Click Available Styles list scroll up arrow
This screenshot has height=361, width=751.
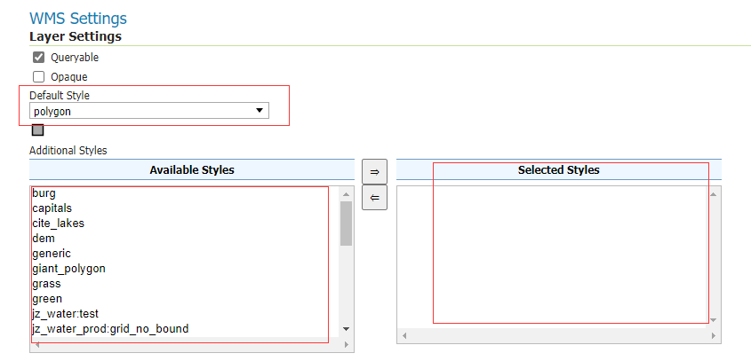point(346,192)
